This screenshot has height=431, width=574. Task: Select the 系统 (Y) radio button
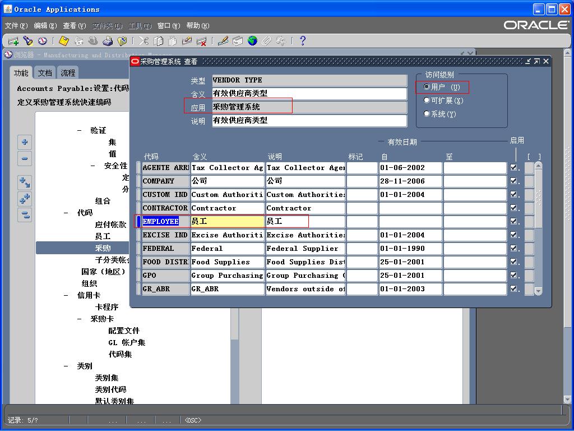[427, 113]
